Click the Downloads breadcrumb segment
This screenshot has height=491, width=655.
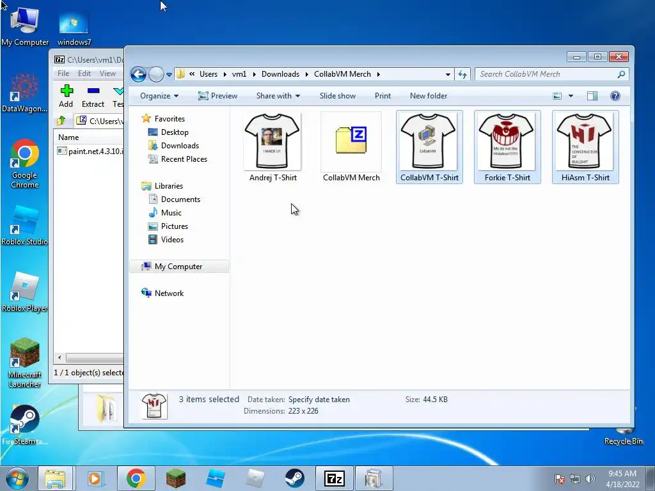point(280,74)
